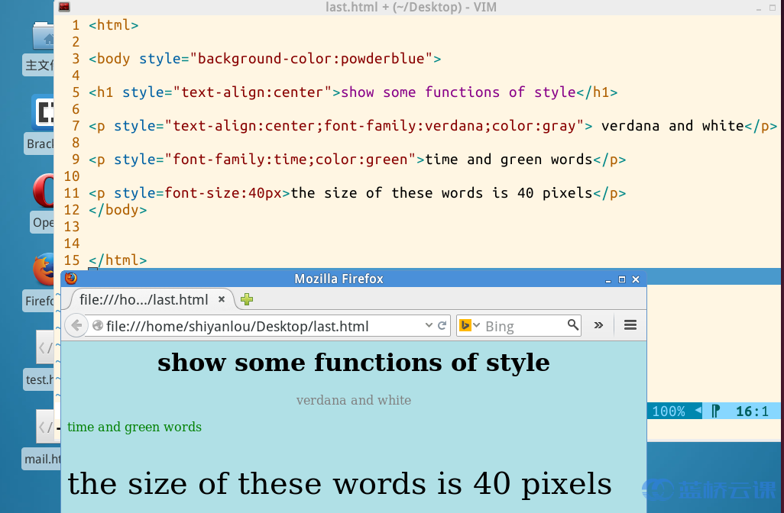Viewport: 784px width, 513px height.
Task: Launch Firefox from desktop icon
Action: [44, 269]
